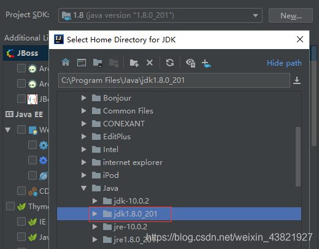Edit the JDK path input field
The width and height of the screenshot is (319, 249).
click(174, 80)
